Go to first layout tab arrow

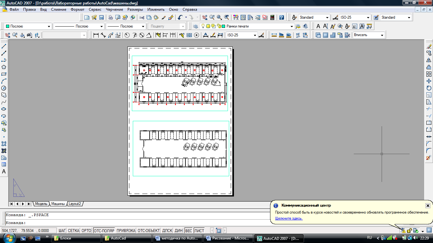pyautogui.click(x=11, y=204)
